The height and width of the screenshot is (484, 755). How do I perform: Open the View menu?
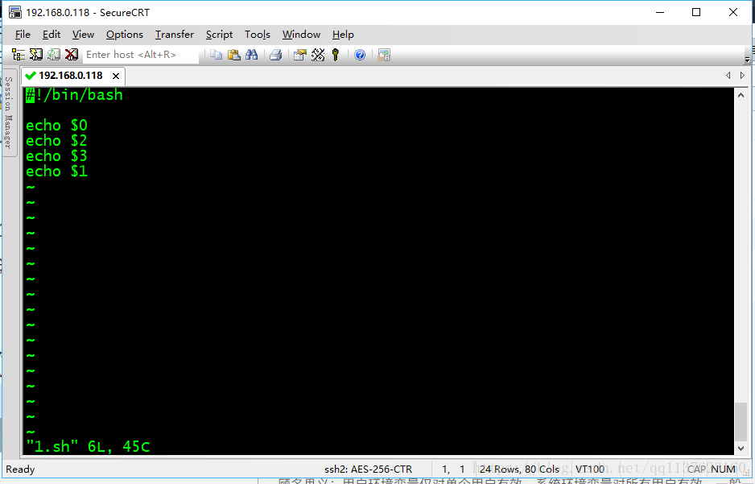[x=83, y=35]
